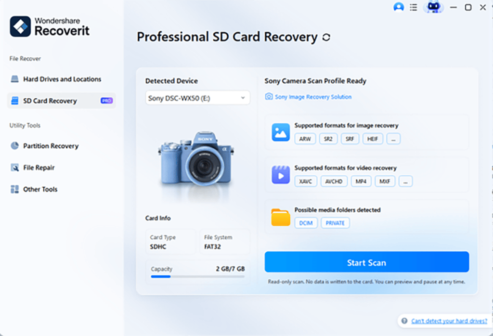Click the AVCHD video format tag
The height and width of the screenshot is (336, 493).
[334, 181]
